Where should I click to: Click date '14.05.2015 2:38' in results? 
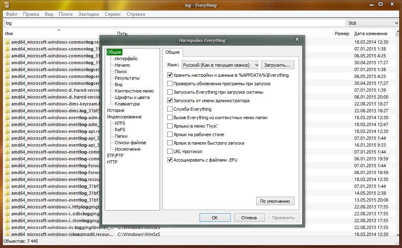coord(370,193)
